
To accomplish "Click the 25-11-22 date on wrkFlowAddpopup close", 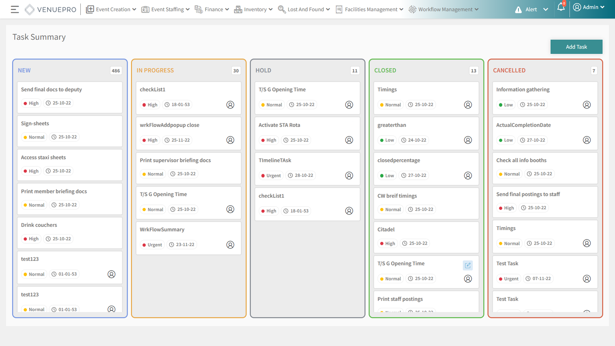I will click(x=177, y=140).
